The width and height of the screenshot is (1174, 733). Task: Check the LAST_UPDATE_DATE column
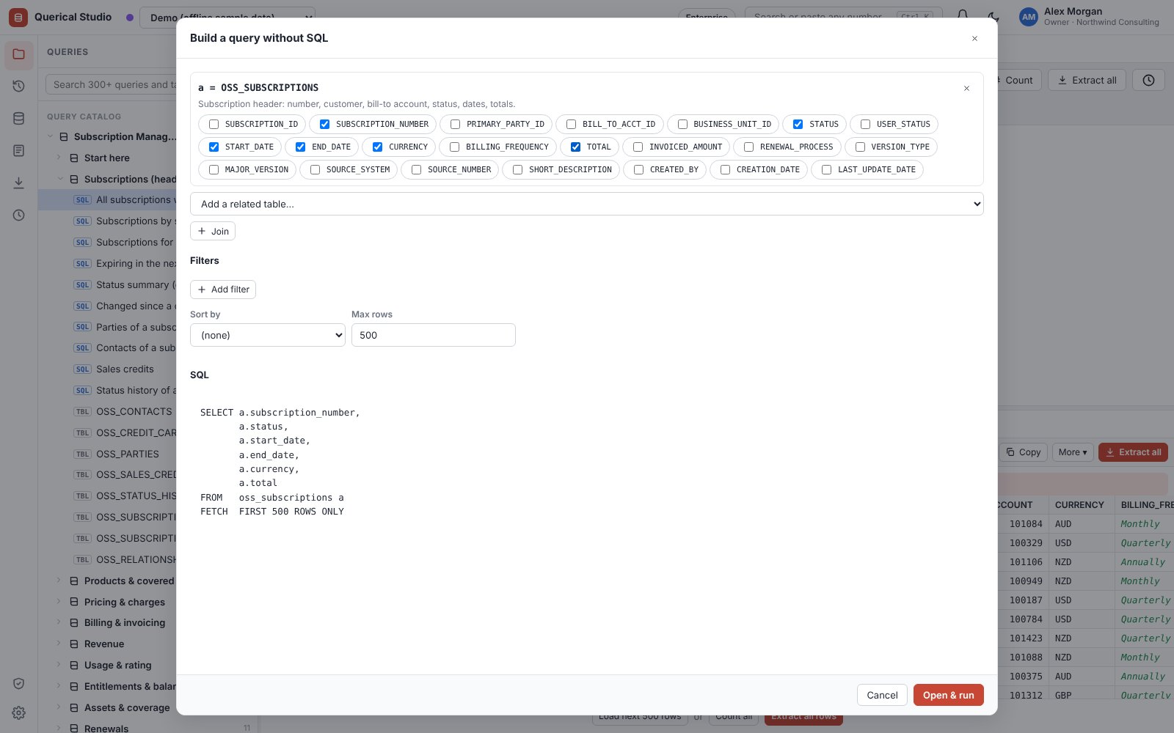pyautogui.click(x=826, y=170)
